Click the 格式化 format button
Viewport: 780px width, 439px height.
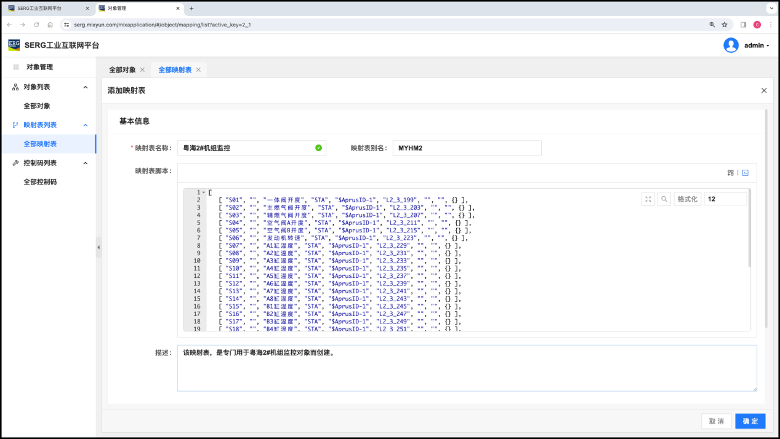687,199
